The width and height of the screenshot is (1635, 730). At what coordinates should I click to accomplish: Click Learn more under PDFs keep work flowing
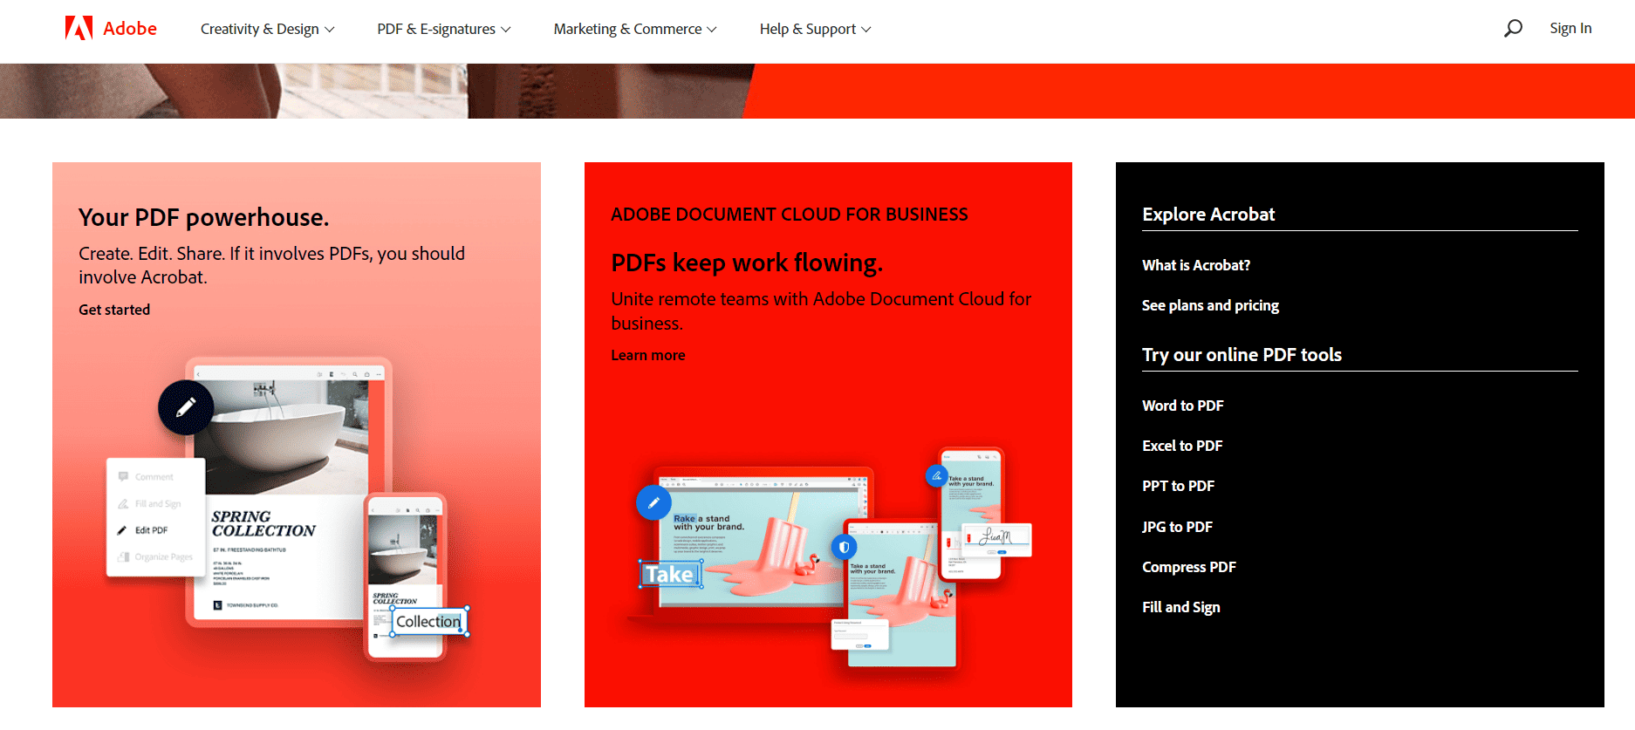tap(648, 355)
